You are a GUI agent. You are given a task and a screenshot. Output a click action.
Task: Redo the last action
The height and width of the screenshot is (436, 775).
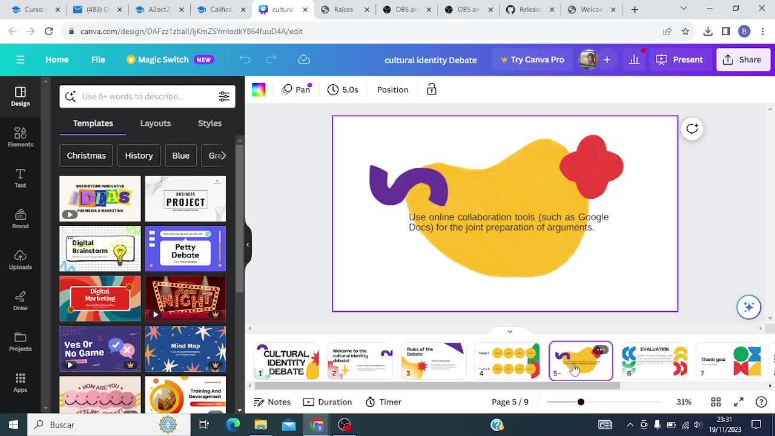coord(271,59)
